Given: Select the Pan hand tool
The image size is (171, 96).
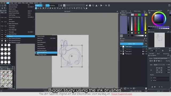Looking at the screenshot, I should pyautogui.click(x=87, y=8).
